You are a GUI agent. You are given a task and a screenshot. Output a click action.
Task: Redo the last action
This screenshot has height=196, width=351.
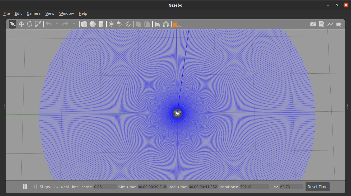pyautogui.click(x=65, y=24)
